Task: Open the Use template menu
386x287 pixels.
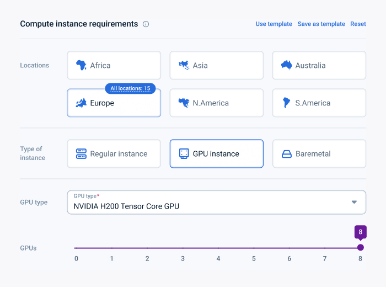Action: (x=274, y=24)
